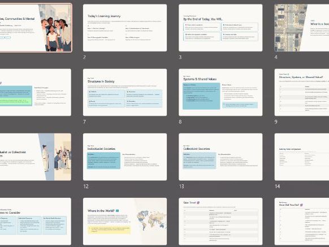Select the Today's Learning Journey slide thumbnail
329x247 pixels.
coord(125,28)
